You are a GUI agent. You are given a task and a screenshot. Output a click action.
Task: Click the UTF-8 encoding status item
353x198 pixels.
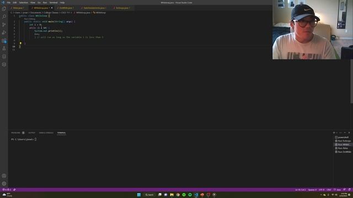(322, 190)
